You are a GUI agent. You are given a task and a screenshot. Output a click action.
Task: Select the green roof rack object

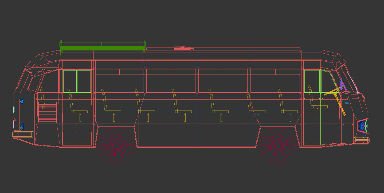[x=103, y=48]
